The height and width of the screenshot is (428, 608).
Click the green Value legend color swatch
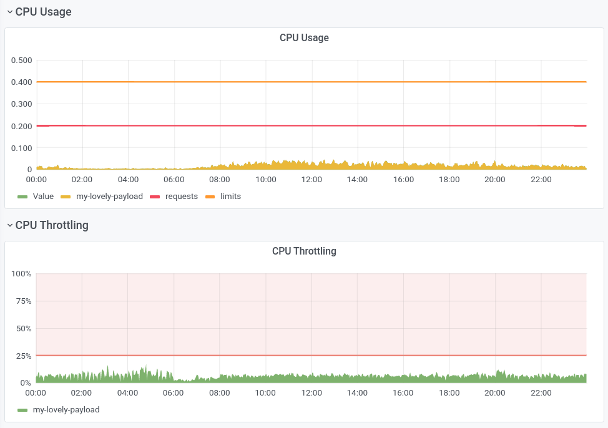[x=23, y=197]
